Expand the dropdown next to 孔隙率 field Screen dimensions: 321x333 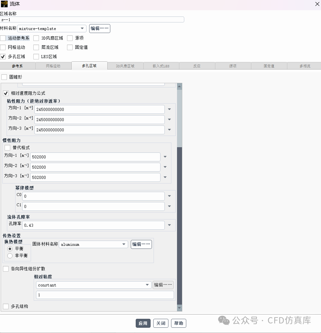pyautogui.click(x=169, y=225)
